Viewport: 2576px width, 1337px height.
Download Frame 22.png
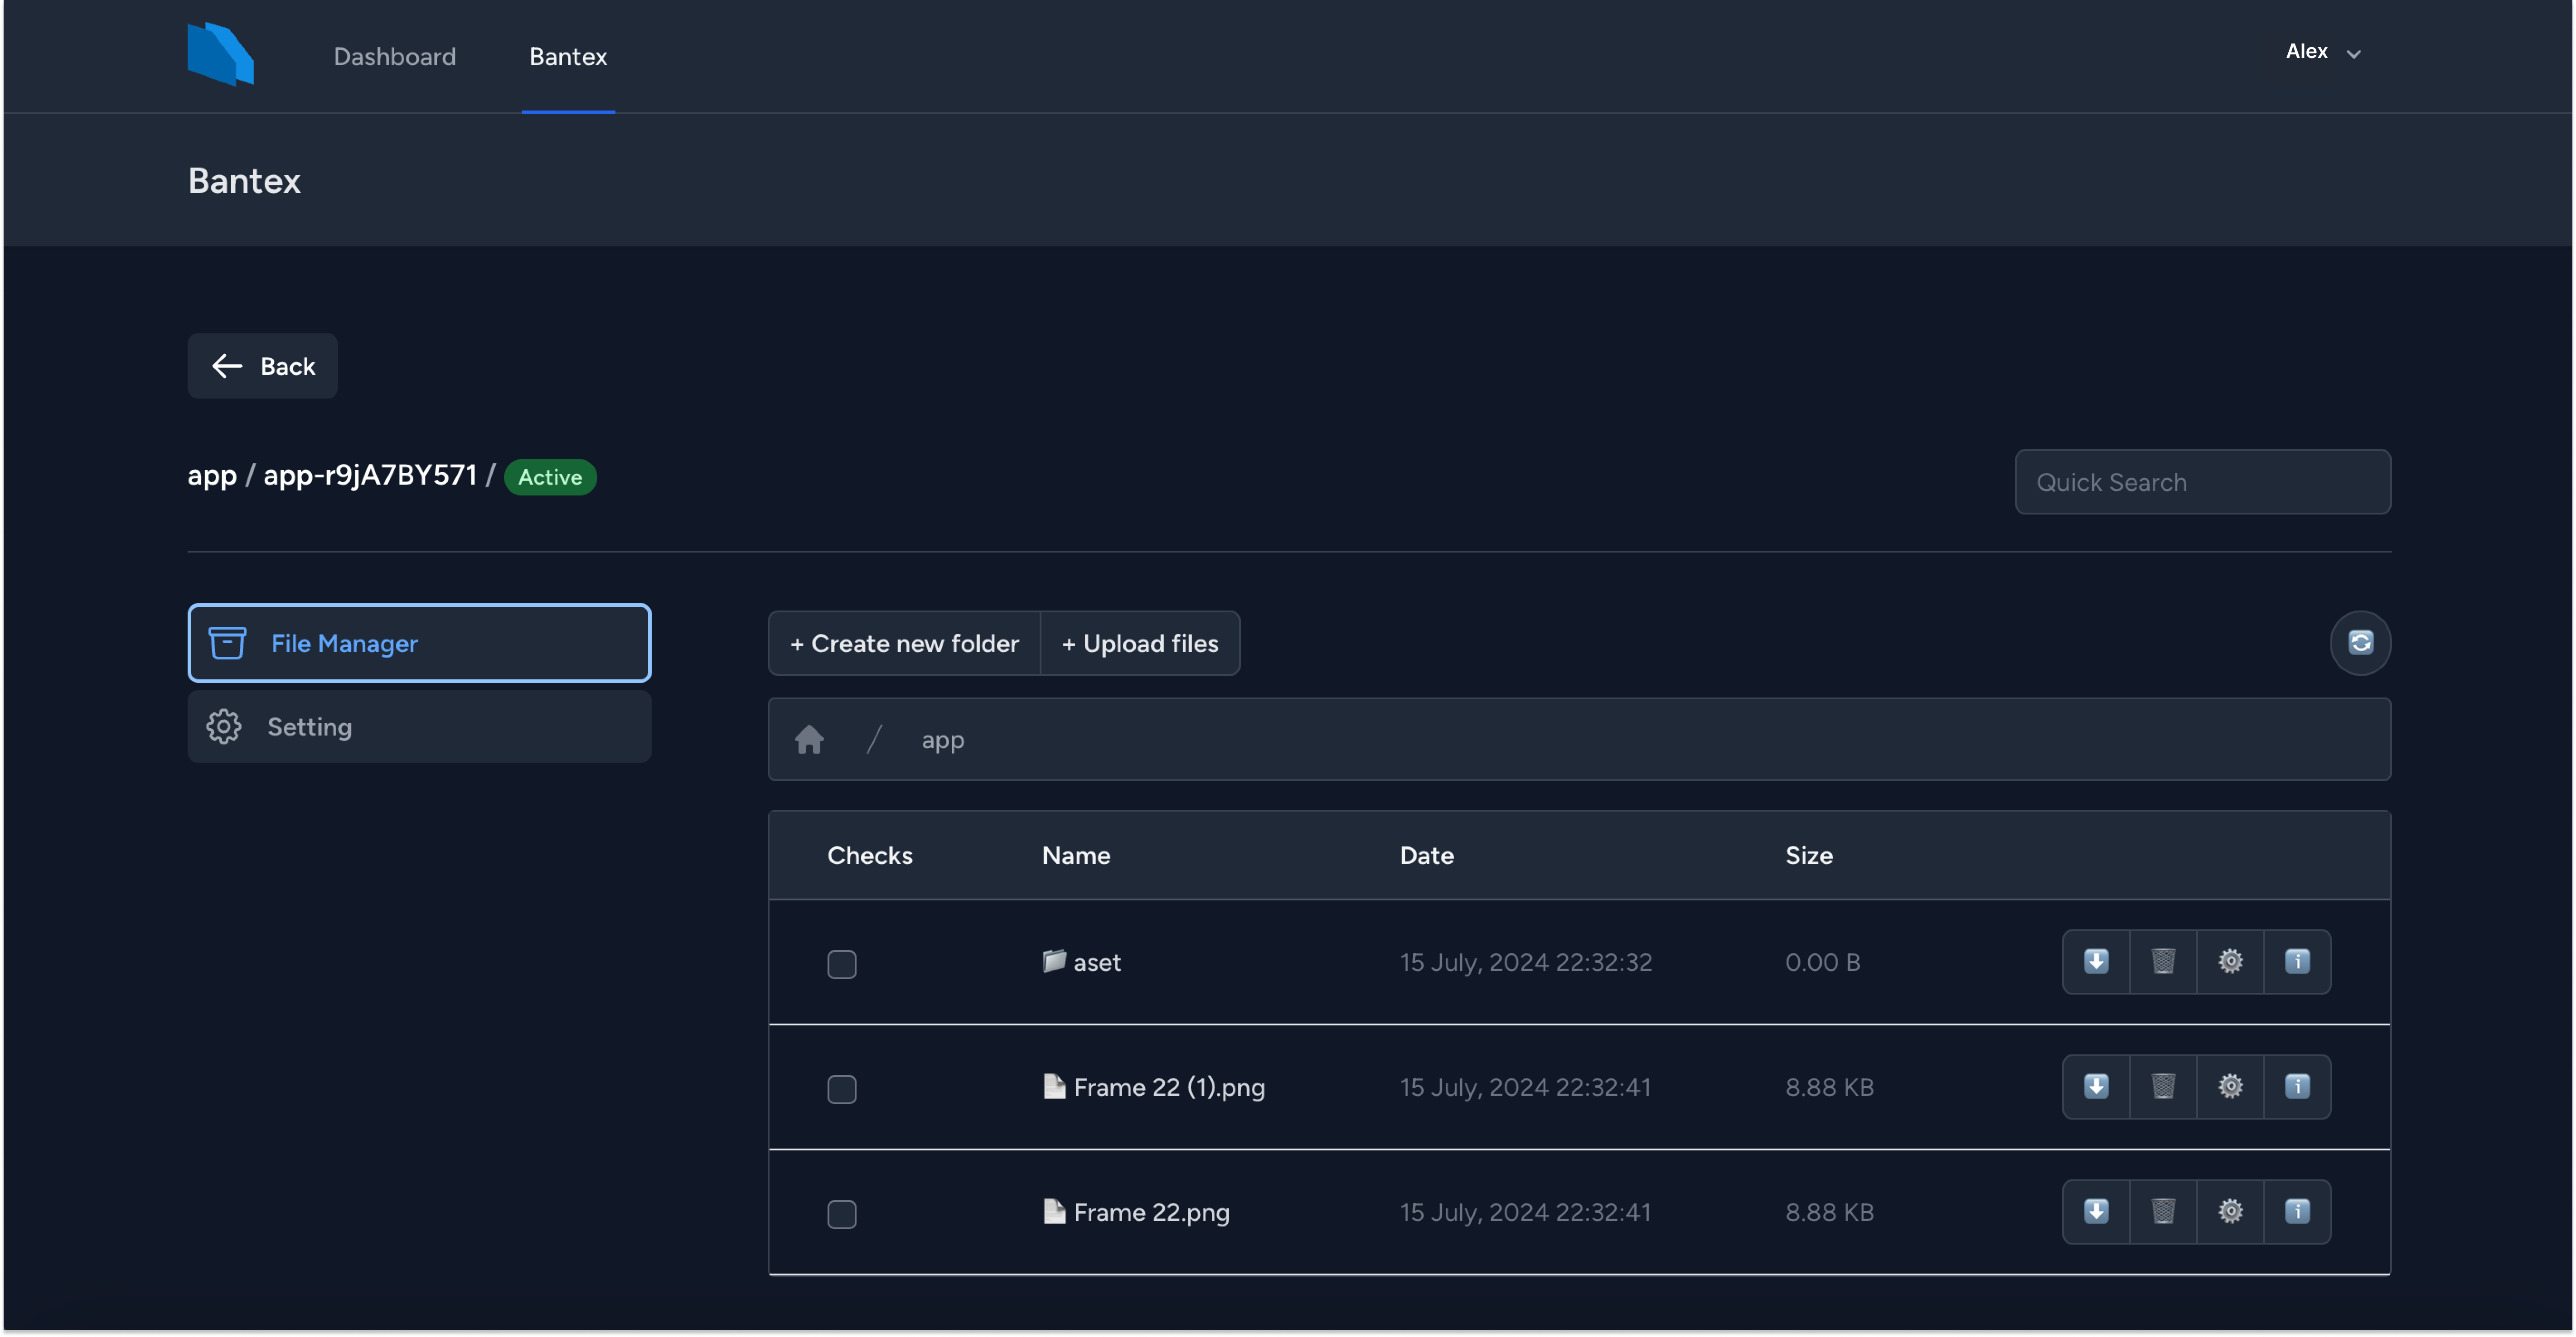pyautogui.click(x=2097, y=1211)
